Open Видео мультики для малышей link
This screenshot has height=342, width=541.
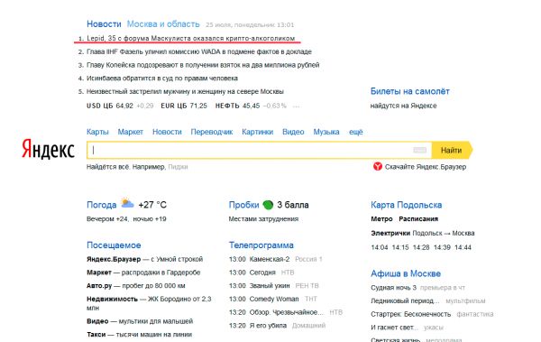pyautogui.click(x=140, y=321)
